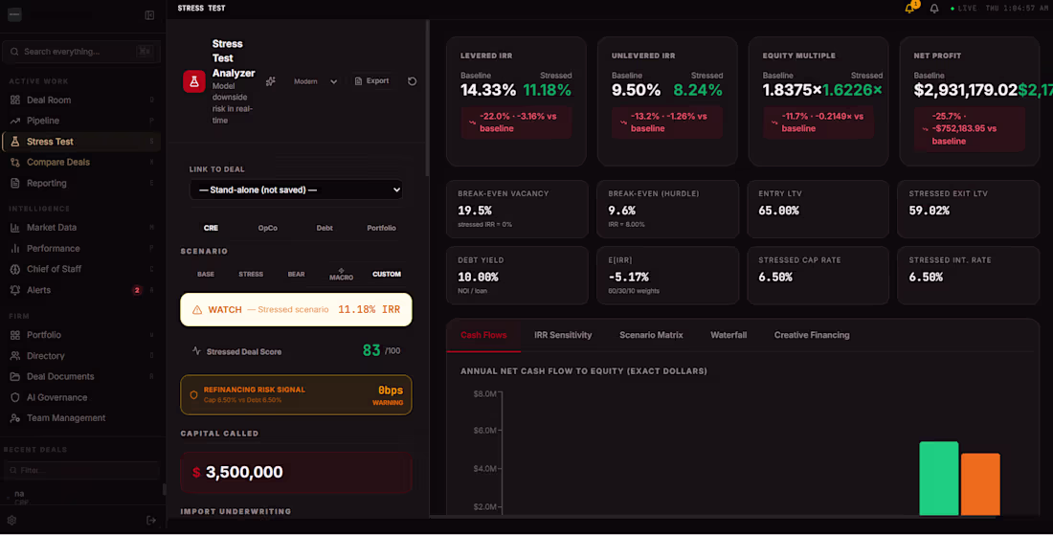Screen dimensions: 1053x535
Task: Switch to the Creative Financing tab
Action: pos(812,335)
